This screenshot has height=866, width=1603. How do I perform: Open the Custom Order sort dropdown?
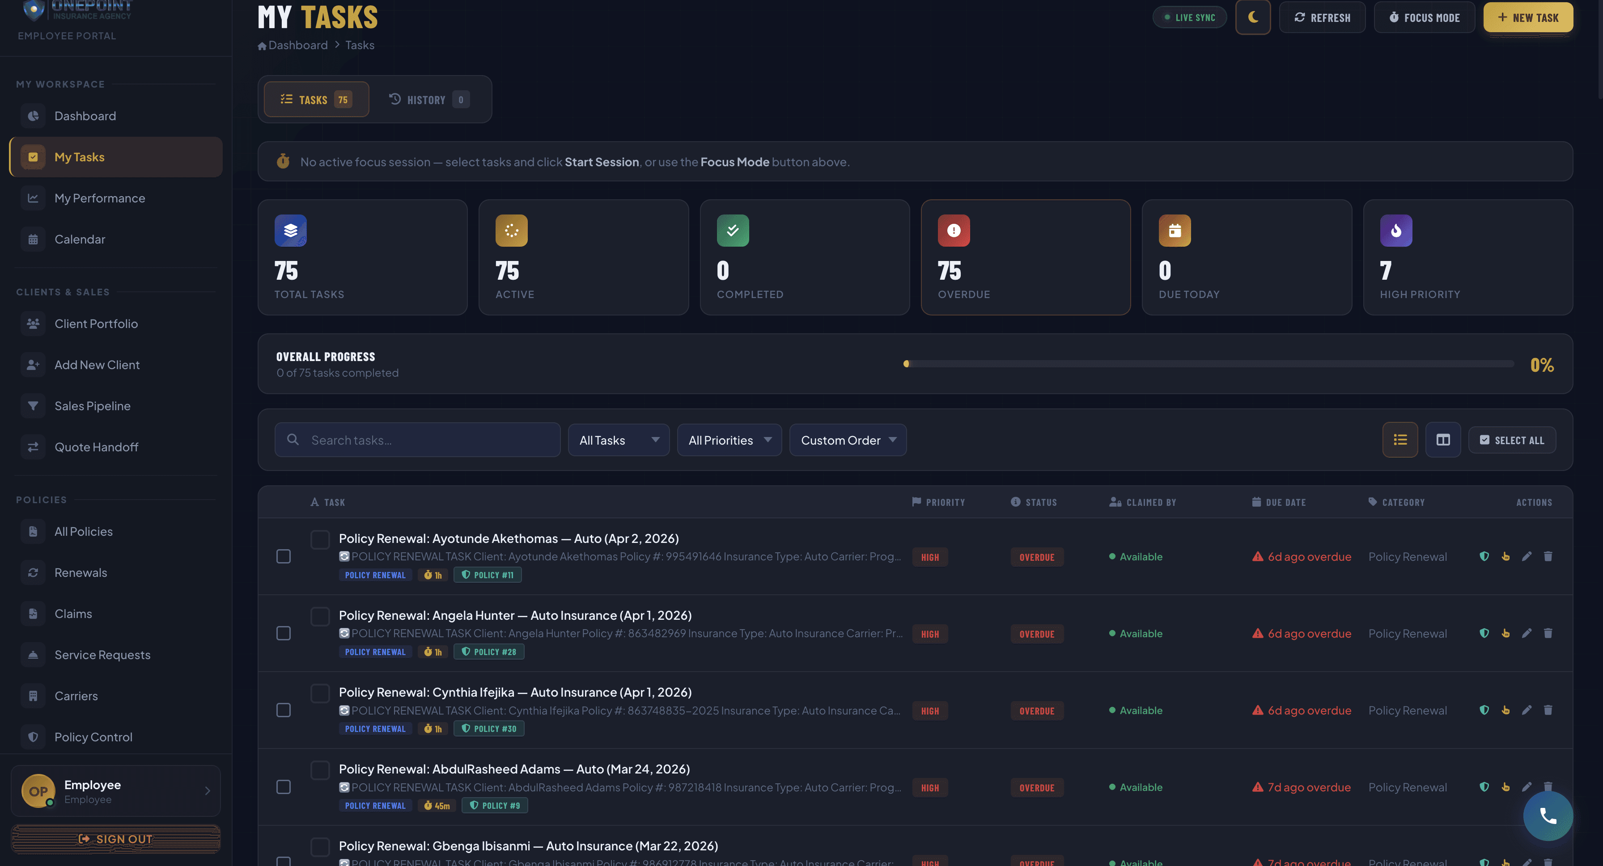(847, 440)
